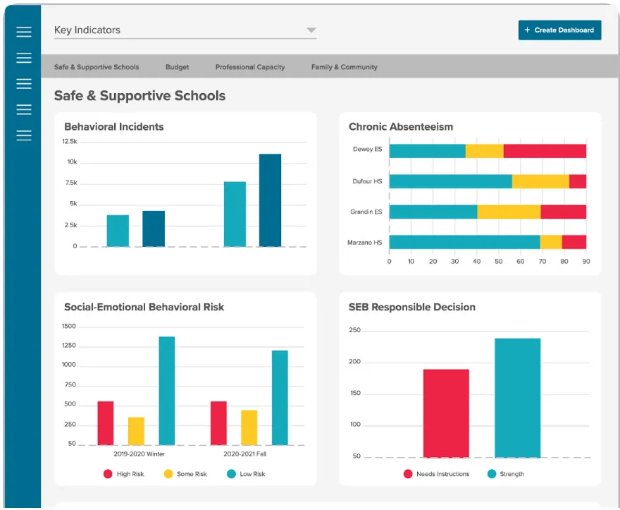Open the Key Indicators dropdown arrow
Image resolution: width=620 pixels, height=510 pixels.
pyautogui.click(x=311, y=30)
